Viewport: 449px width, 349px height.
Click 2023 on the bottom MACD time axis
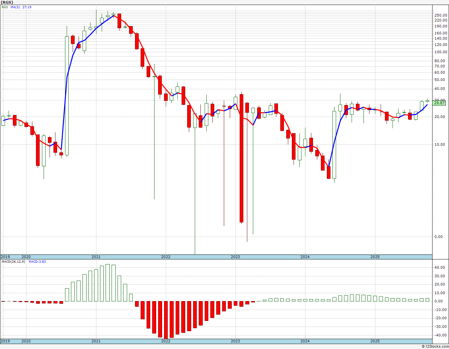click(x=235, y=341)
